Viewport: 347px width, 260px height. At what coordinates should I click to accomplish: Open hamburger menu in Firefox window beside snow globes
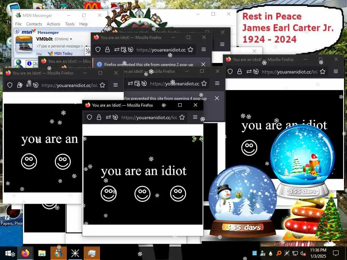click(336, 71)
